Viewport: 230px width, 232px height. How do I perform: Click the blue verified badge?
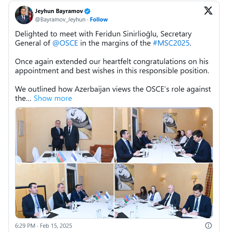coord(87,11)
